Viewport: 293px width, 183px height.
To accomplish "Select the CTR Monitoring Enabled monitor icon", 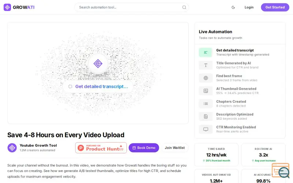I will click(x=205, y=129).
